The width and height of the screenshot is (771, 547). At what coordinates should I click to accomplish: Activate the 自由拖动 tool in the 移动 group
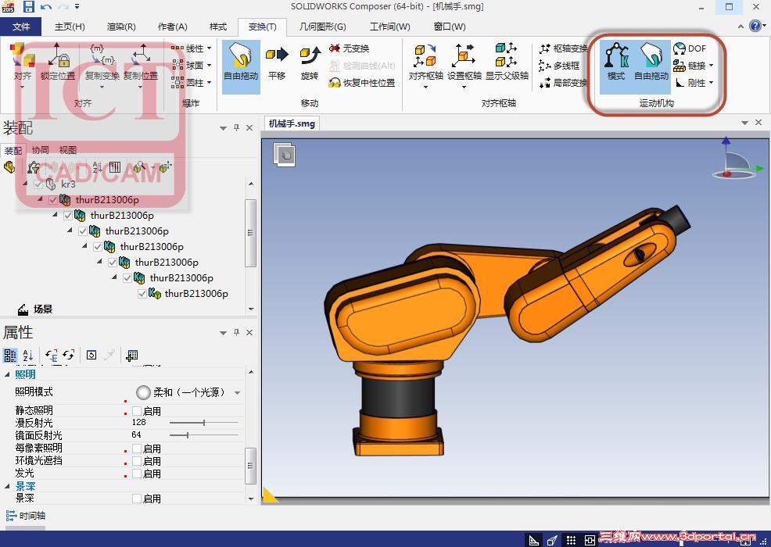pos(241,66)
